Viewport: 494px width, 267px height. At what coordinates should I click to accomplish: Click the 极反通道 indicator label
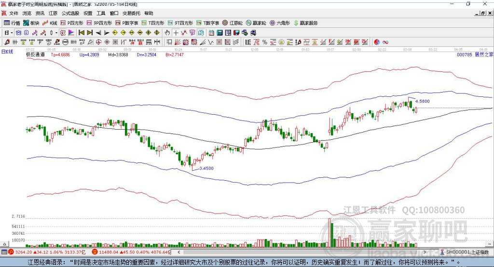click(35, 54)
